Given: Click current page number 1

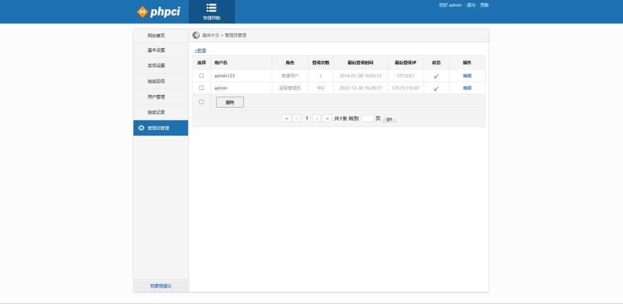Looking at the screenshot, I should point(307,119).
